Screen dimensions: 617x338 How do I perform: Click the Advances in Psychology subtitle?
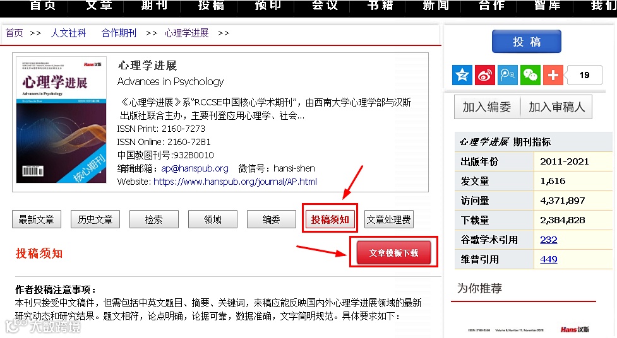coord(171,82)
